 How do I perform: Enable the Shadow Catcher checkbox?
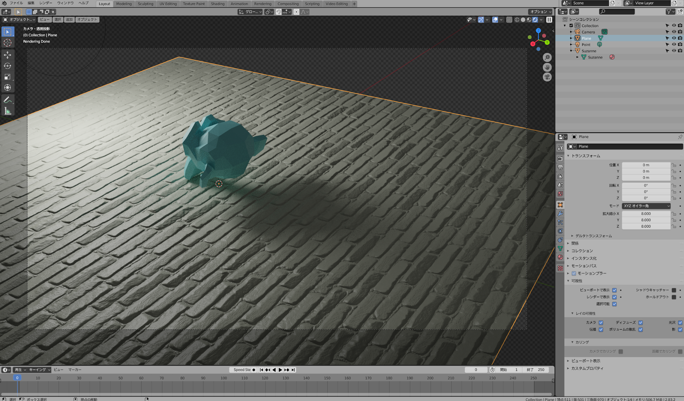pyautogui.click(x=674, y=290)
